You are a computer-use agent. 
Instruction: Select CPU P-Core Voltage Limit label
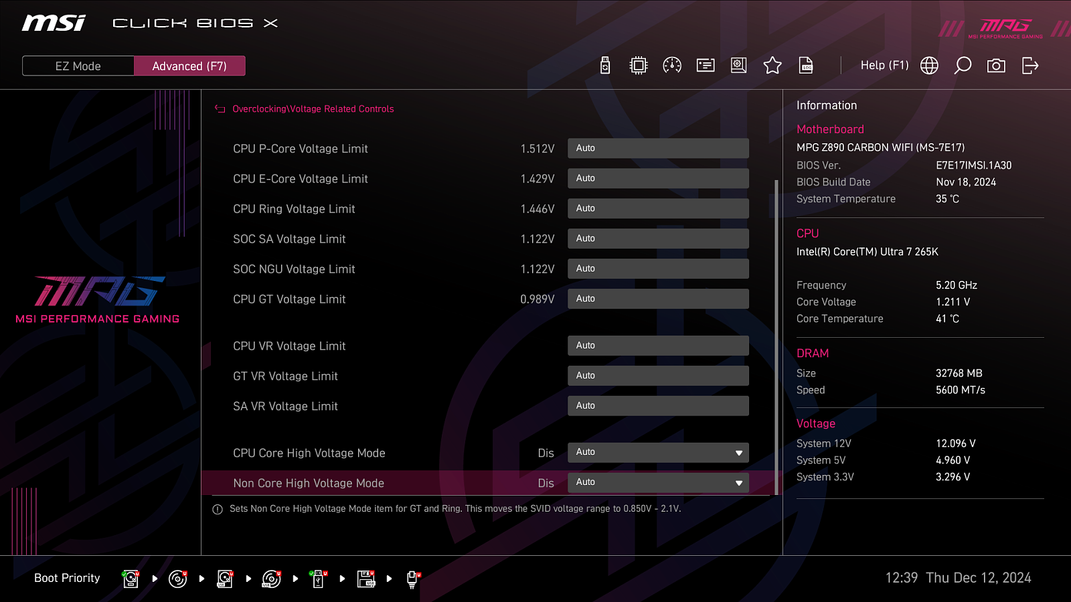tap(300, 148)
